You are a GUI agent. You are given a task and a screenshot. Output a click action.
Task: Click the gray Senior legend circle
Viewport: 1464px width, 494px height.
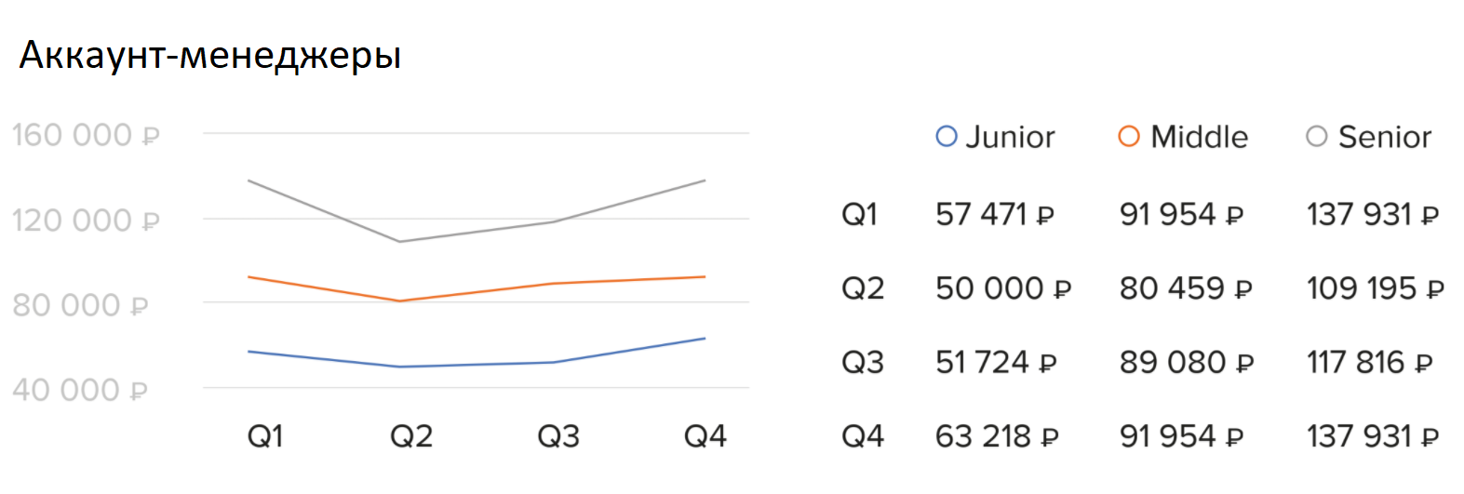[x=1316, y=137]
